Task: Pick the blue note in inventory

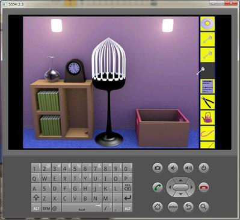Action: (208, 86)
